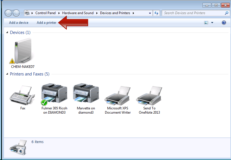Click the search magnifier icon
The width and height of the screenshot is (231, 160).
coord(226,13)
